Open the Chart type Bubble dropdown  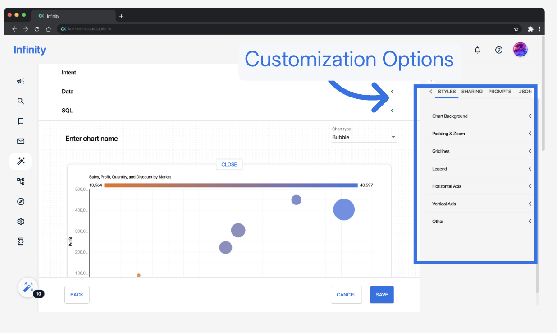[364, 137]
